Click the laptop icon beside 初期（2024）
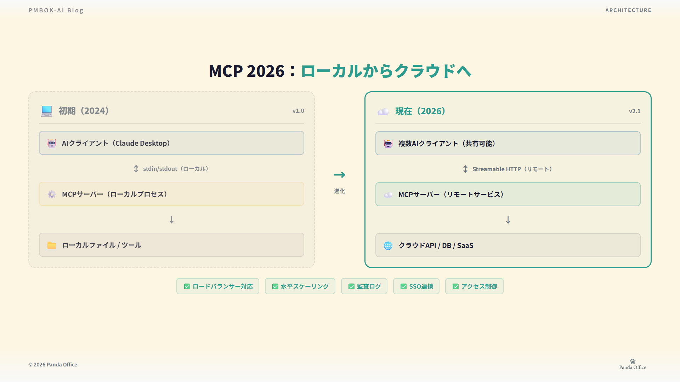 pyautogui.click(x=47, y=111)
